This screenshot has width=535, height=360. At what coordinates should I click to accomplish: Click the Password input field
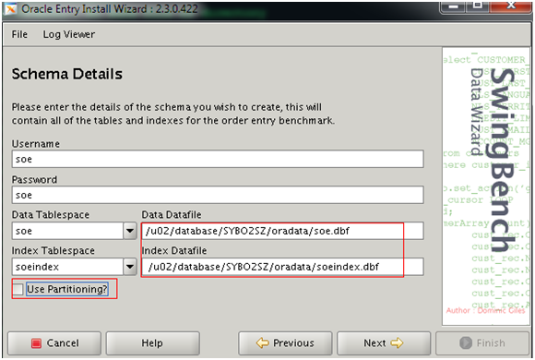pos(218,195)
